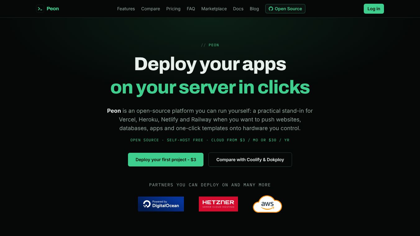This screenshot has width=420, height=236.
Task: Click the Log in button
Action: (374, 9)
